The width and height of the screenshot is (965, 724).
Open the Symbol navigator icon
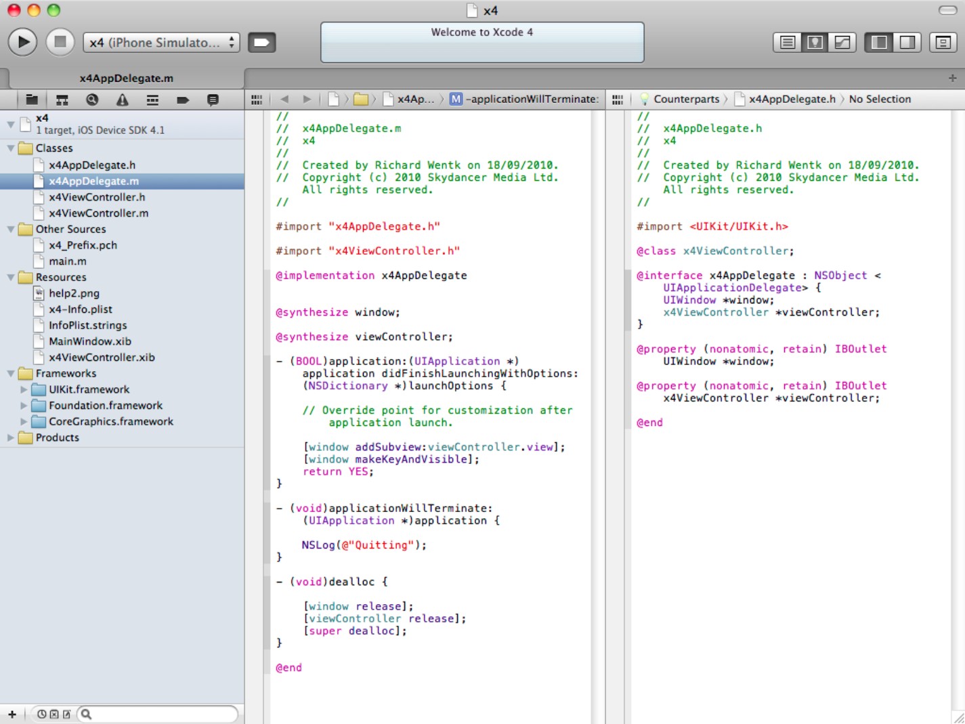(62, 100)
